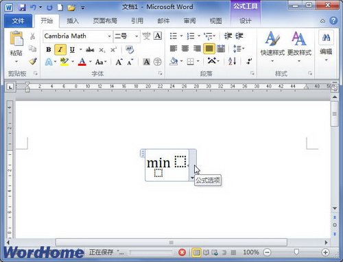Click the Superscript X² icon
The image size is (343, 262).
tap(113, 50)
